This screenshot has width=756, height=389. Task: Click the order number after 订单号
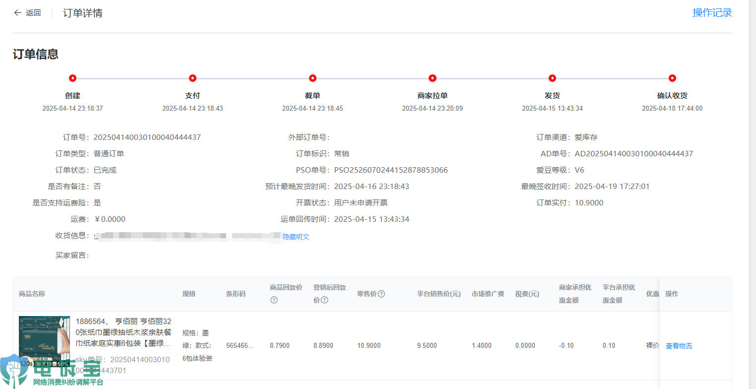click(x=147, y=137)
